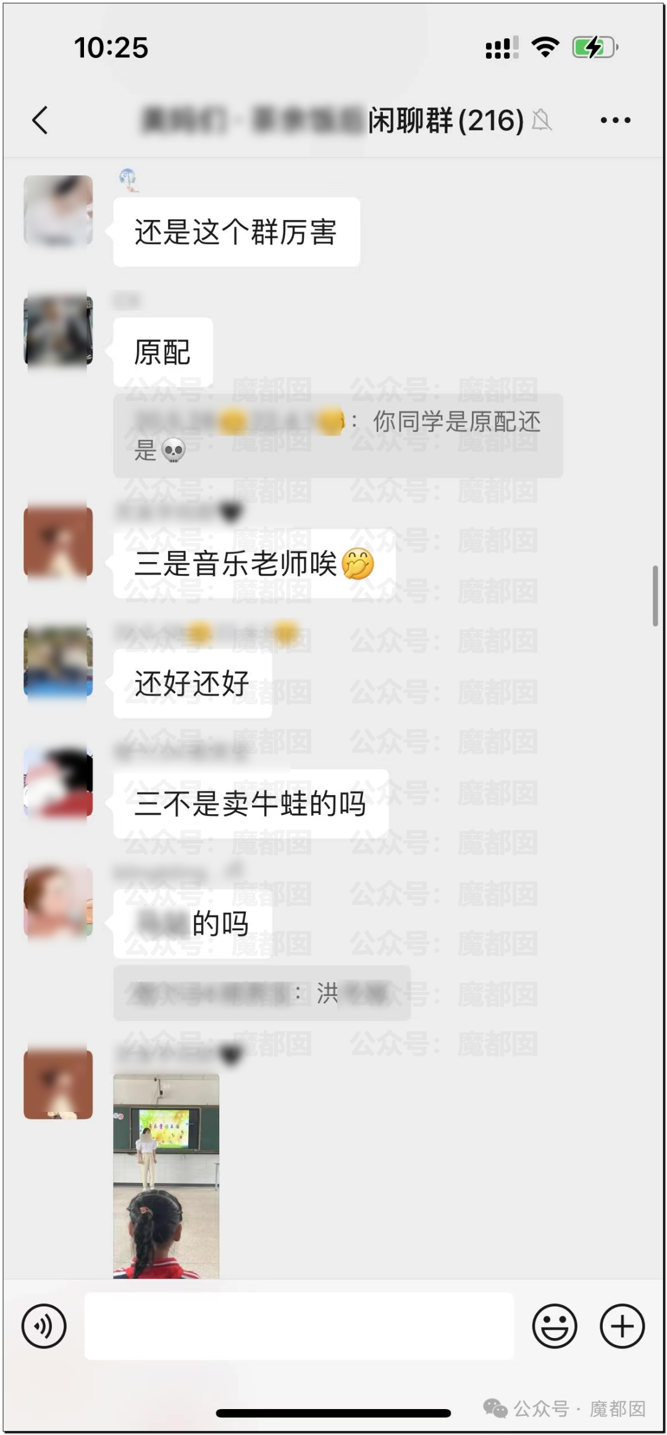Image resolution: width=667 pixels, height=1435 pixels.
Task: Tap the quoted reply '你同学是原配还是'
Action: pyautogui.click(x=338, y=436)
